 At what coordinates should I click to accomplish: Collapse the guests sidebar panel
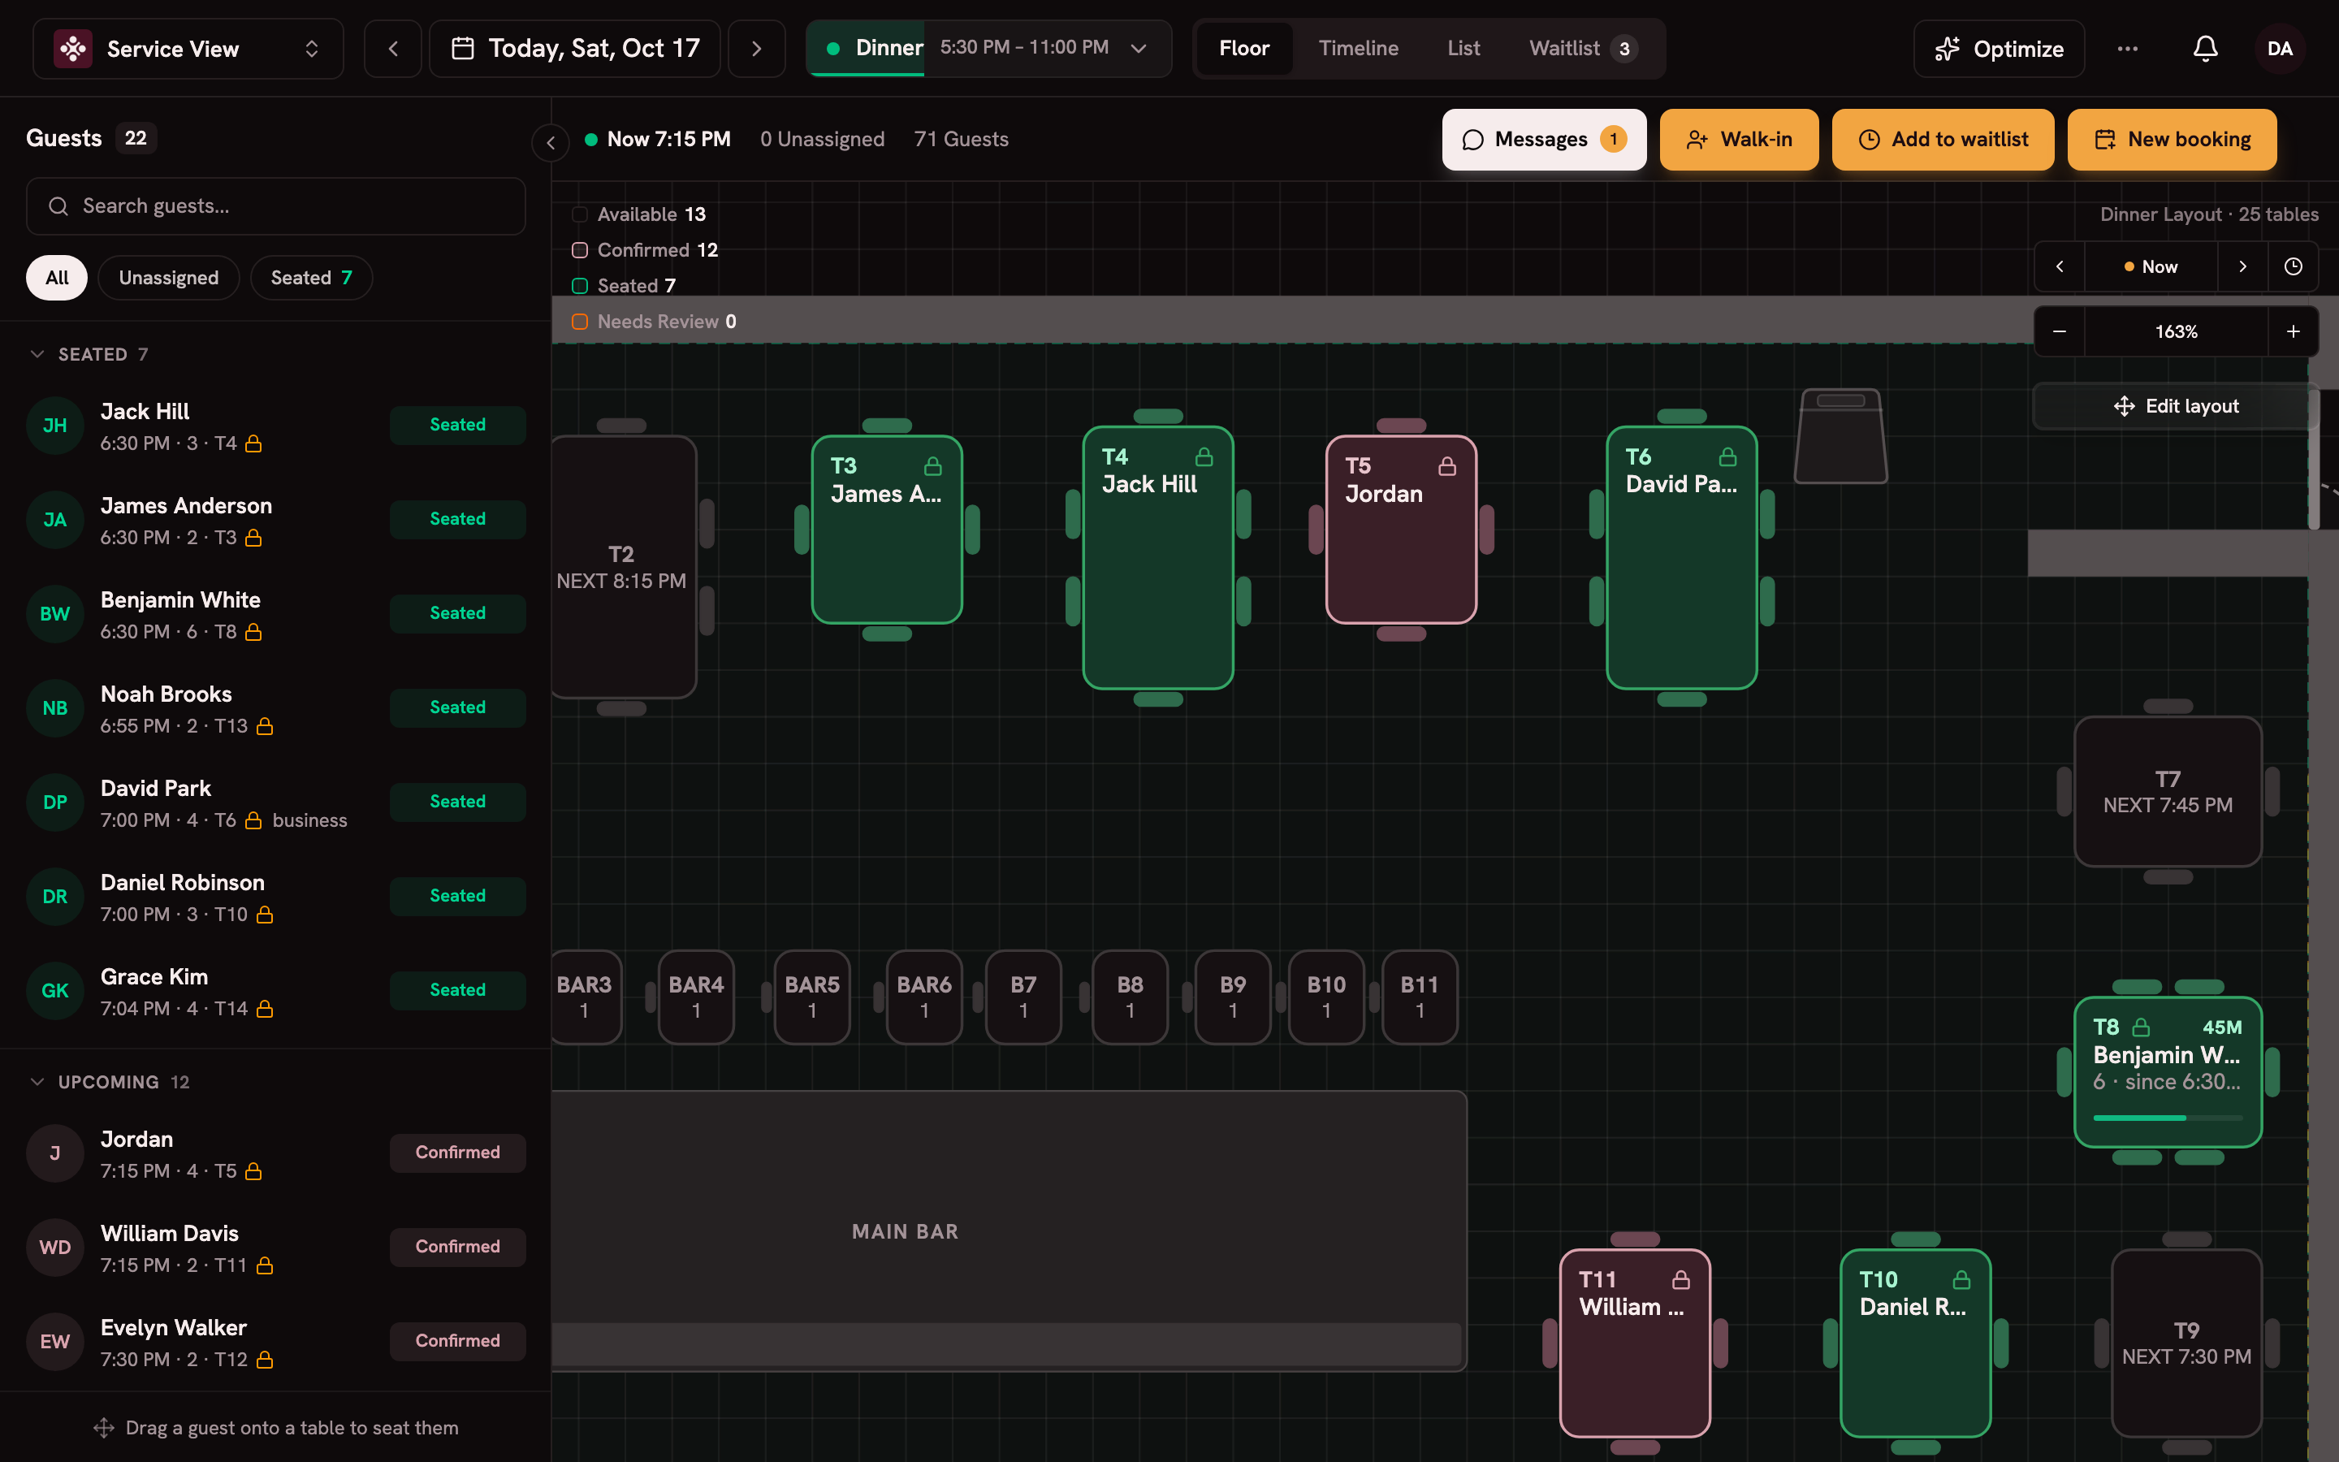[x=550, y=143]
